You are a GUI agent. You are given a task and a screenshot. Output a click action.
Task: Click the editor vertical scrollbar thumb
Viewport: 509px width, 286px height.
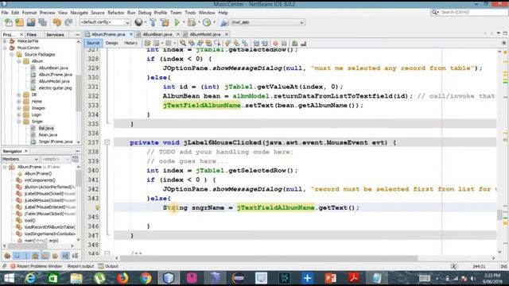[x=499, y=214]
